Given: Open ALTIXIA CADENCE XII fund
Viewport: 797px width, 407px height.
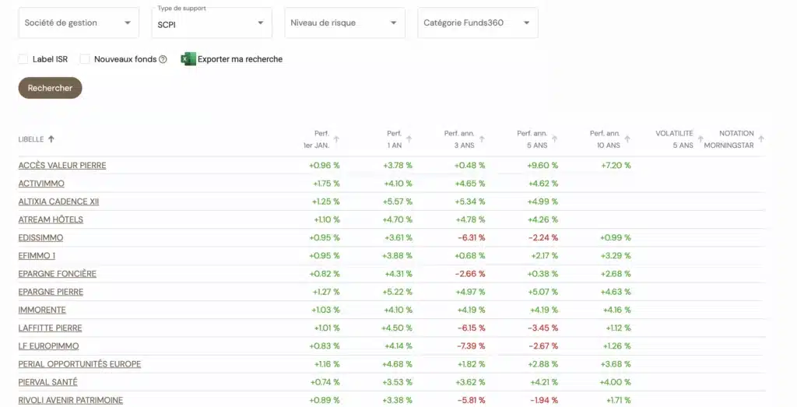Looking at the screenshot, I should click(x=58, y=202).
